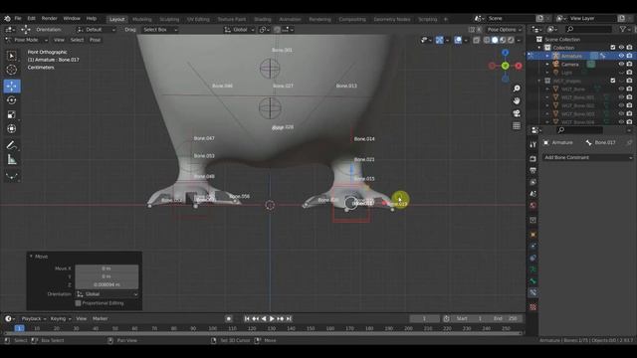637x358 pixels.
Task: Open the timeline Marker menu
Action: pos(100,318)
